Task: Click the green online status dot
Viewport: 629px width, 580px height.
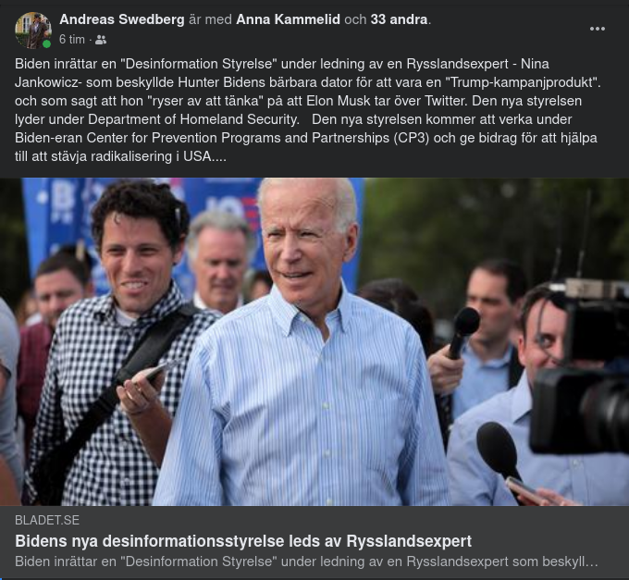Action: click(x=47, y=43)
